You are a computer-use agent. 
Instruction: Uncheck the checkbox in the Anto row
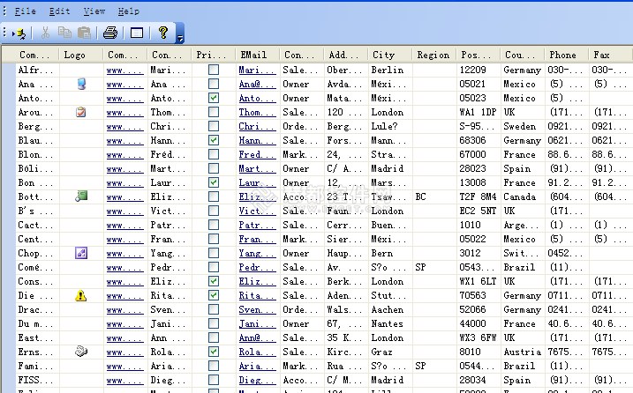[x=214, y=98]
